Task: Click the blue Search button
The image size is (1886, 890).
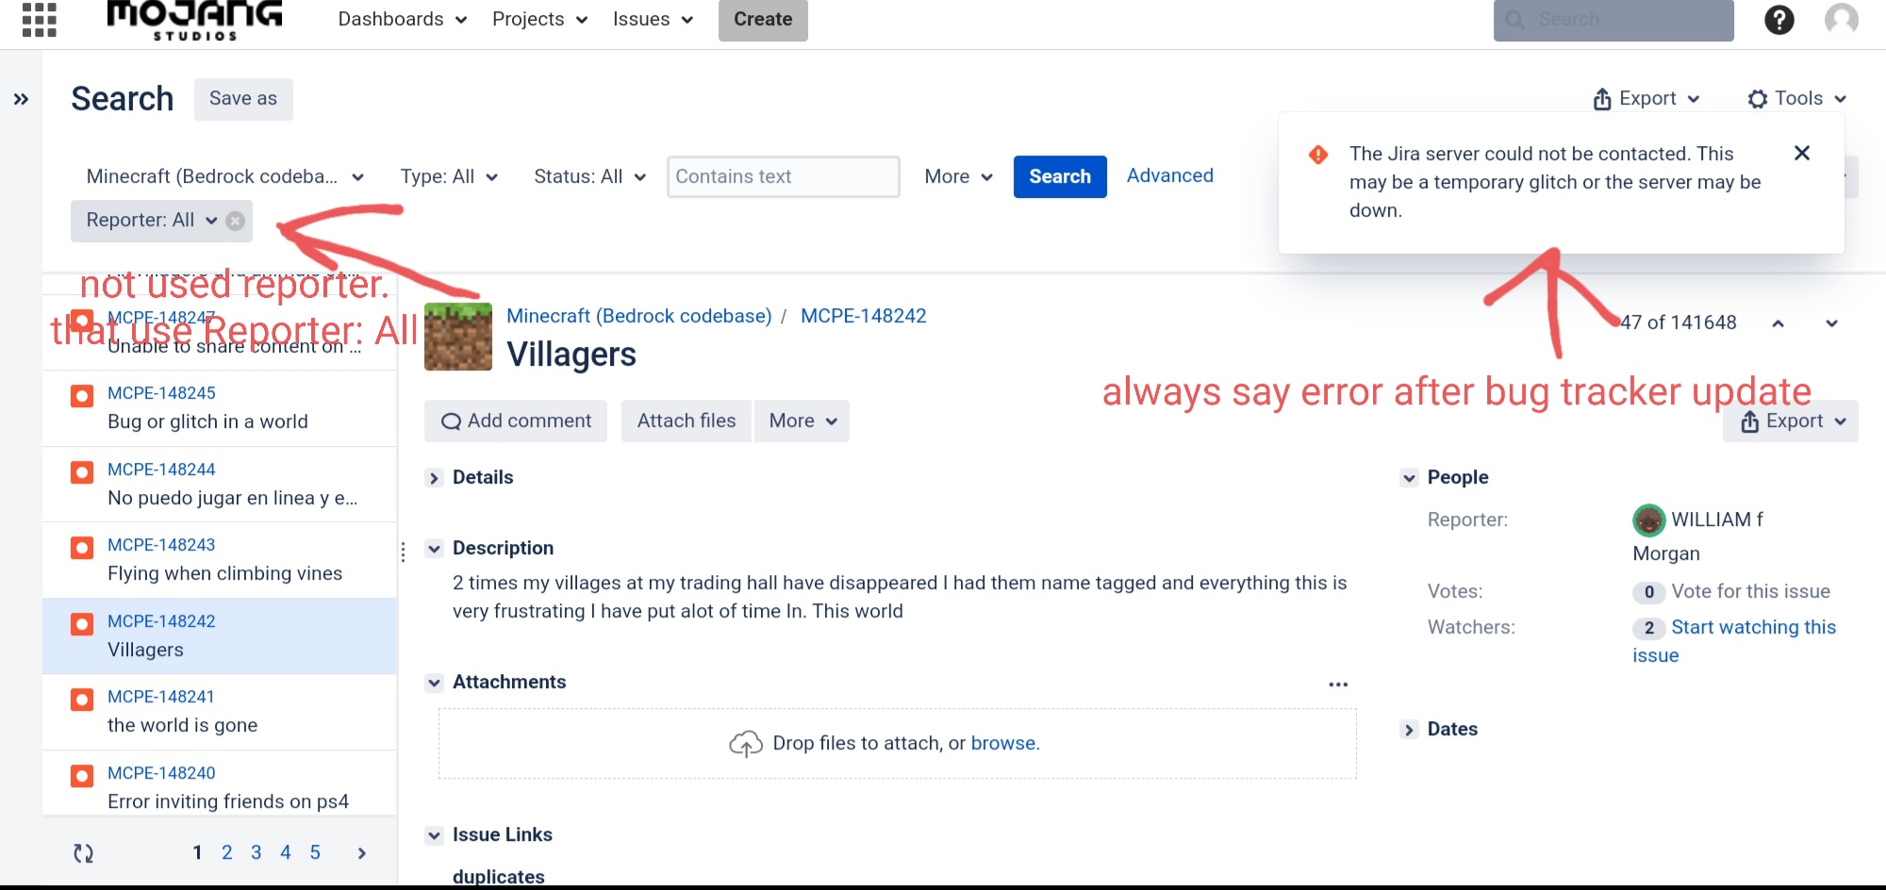Action: click(x=1060, y=177)
